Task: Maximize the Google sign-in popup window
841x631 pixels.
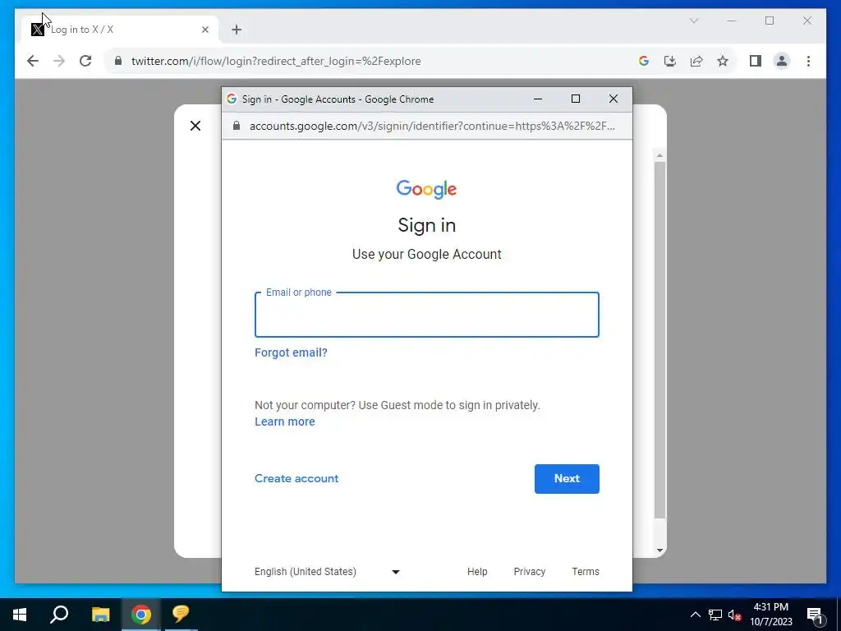Action: (576, 99)
